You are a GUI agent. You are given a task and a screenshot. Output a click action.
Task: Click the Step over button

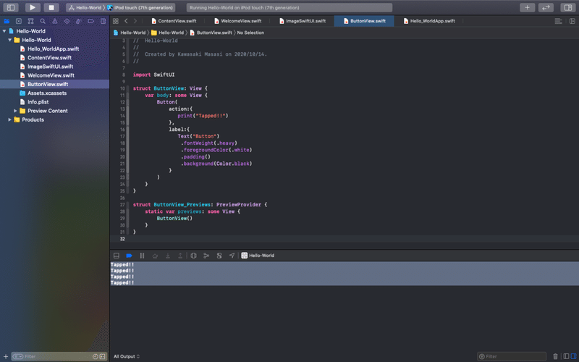point(155,256)
